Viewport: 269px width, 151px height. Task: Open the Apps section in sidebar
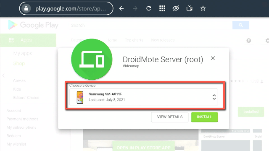coord(28,40)
